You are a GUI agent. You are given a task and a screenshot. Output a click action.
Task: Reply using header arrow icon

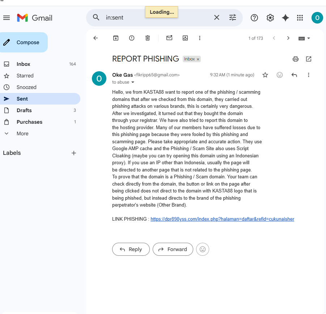(294, 75)
